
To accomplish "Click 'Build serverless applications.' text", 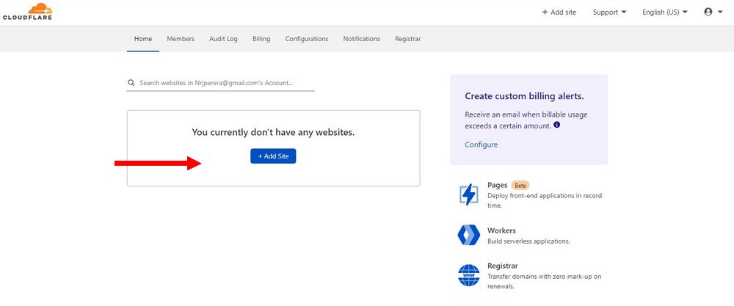I will [528, 241].
